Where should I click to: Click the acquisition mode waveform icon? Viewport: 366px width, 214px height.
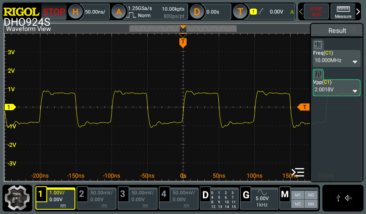pyautogui.click(x=131, y=15)
